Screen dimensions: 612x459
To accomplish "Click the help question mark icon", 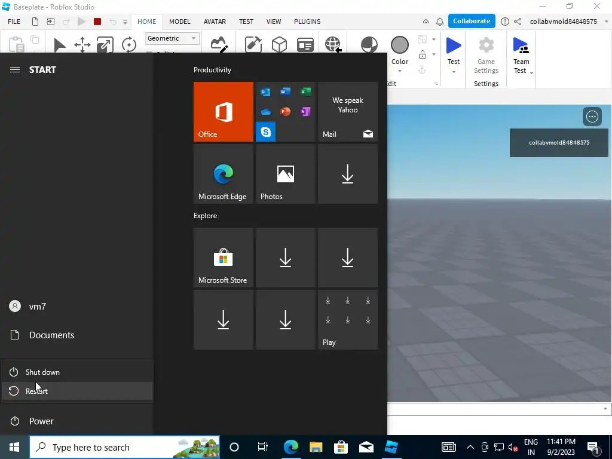I will click(504, 22).
